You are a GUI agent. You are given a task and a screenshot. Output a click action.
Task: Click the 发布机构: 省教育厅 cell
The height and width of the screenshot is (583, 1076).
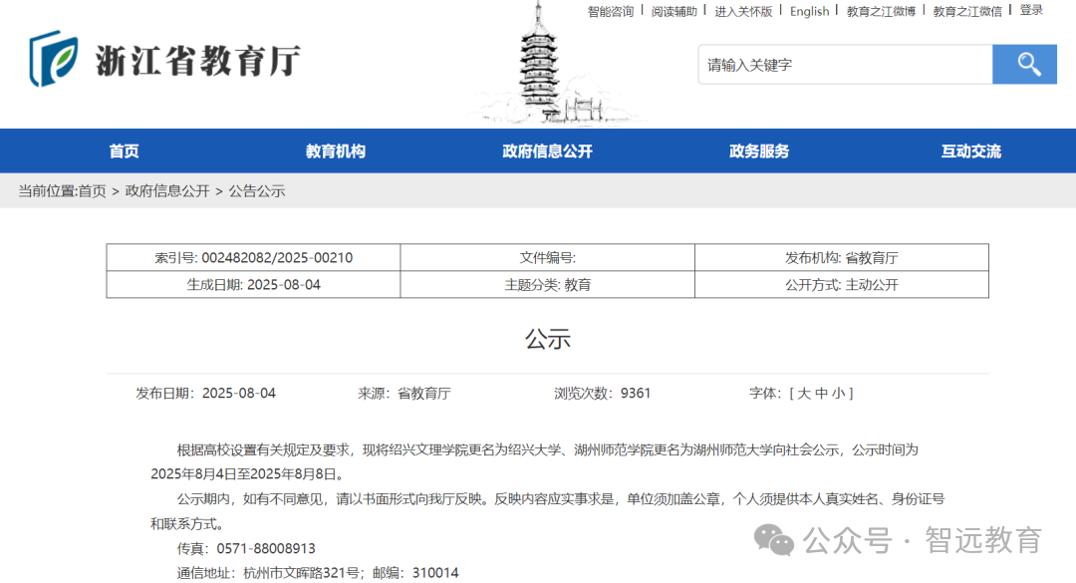click(x=841, y=257)
